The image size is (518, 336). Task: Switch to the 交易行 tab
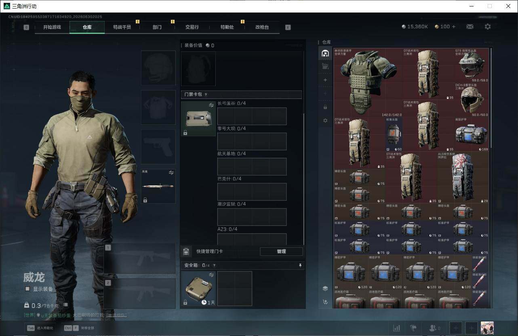click(x=192, y=27)
